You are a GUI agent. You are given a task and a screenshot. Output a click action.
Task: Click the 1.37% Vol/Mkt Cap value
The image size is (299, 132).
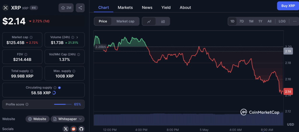[x=65, y=60]
